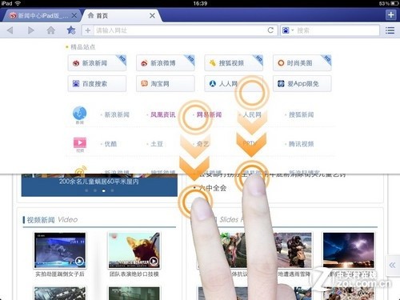Open the 腾讯视频 link
This screenshot has height=300, width=400.
pyautogui.click(x=302, y=144)
